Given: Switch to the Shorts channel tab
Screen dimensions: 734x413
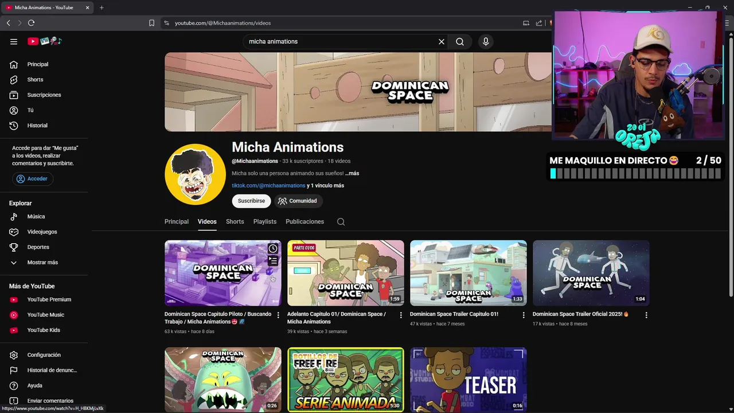Looking at the screenshot, I should click(x=235, y=221).
